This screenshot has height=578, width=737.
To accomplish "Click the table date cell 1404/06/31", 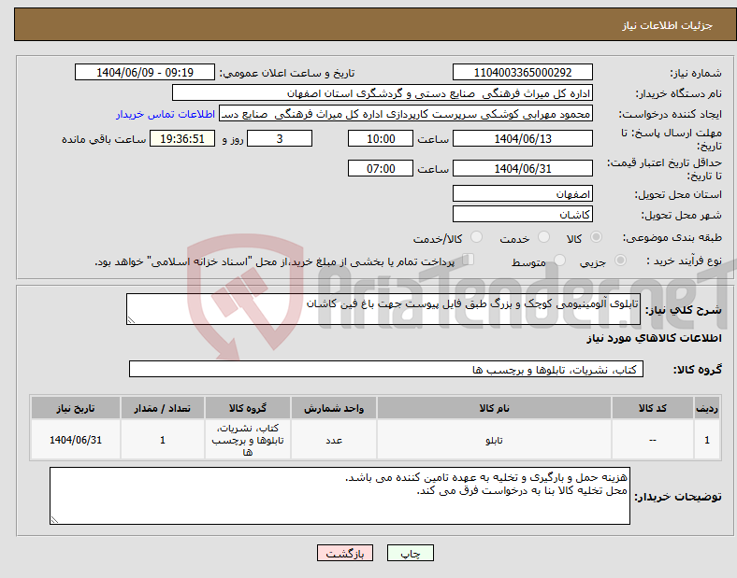I will click(76, 440).
